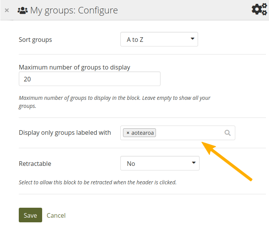
Task: Close the configure panel with the X
Action: coord(7,10)
